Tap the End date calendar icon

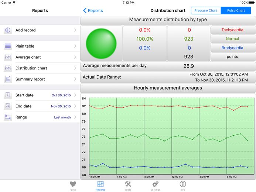8,106
